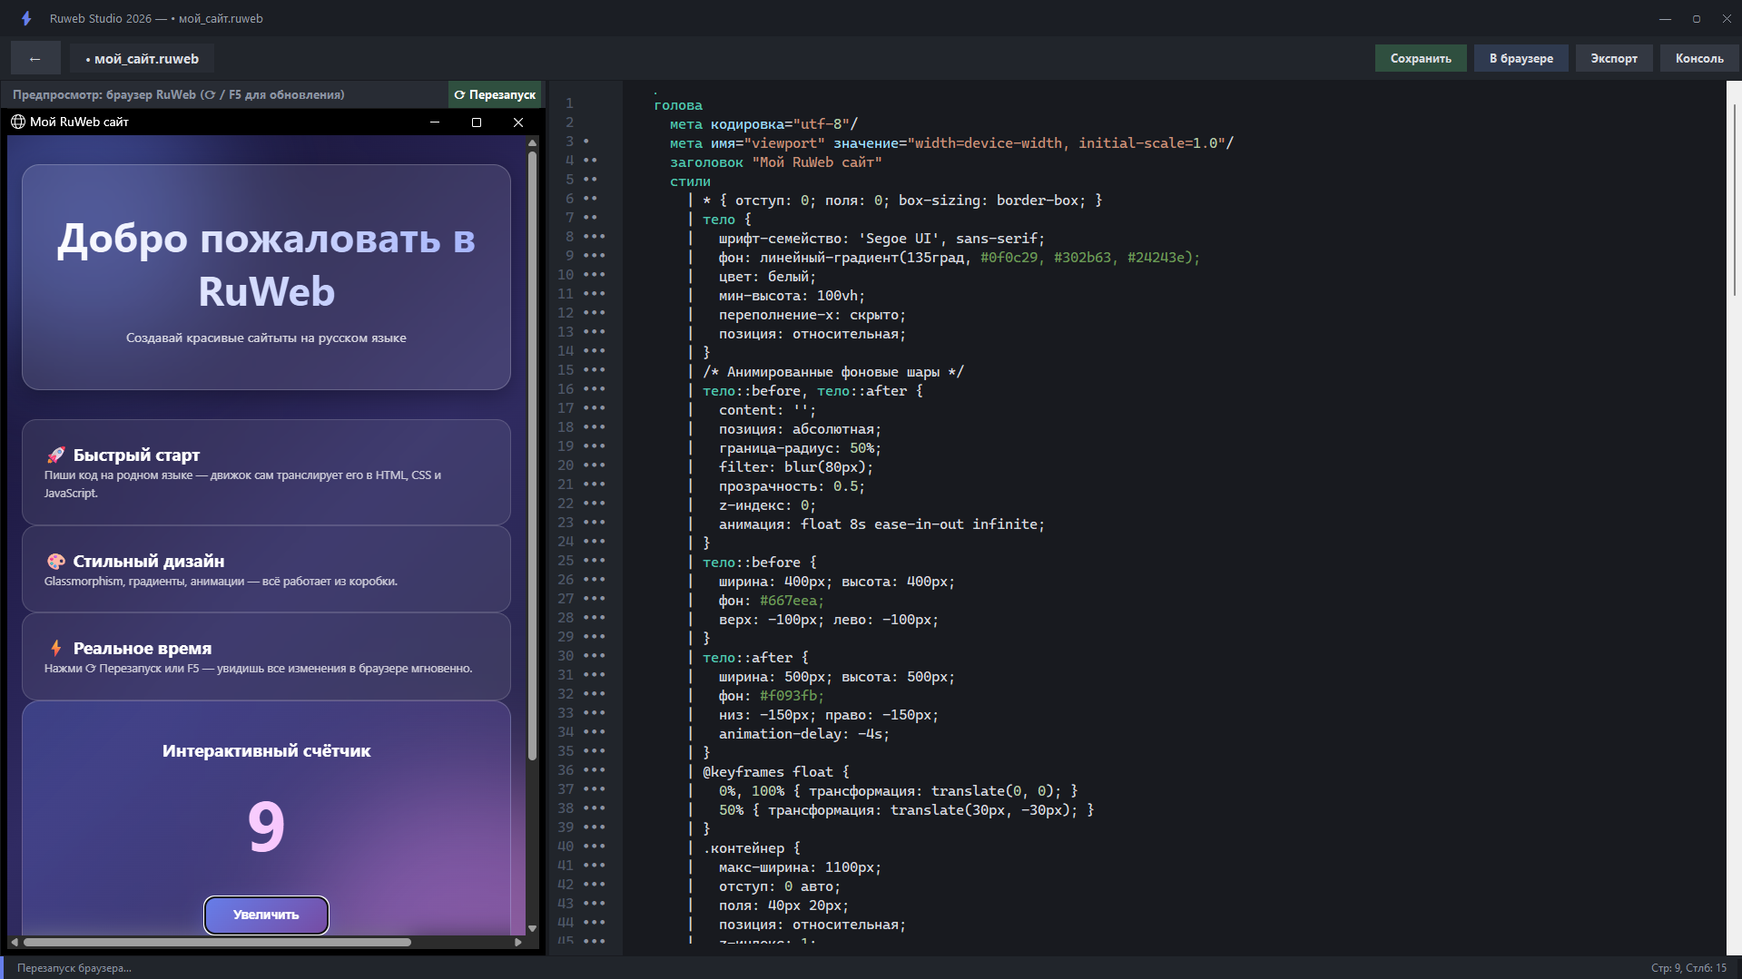The height and width of the screenshot is (979, 1742).
Task: Click the Интерактивный счётчик heading
Action: tap(266, 750)
